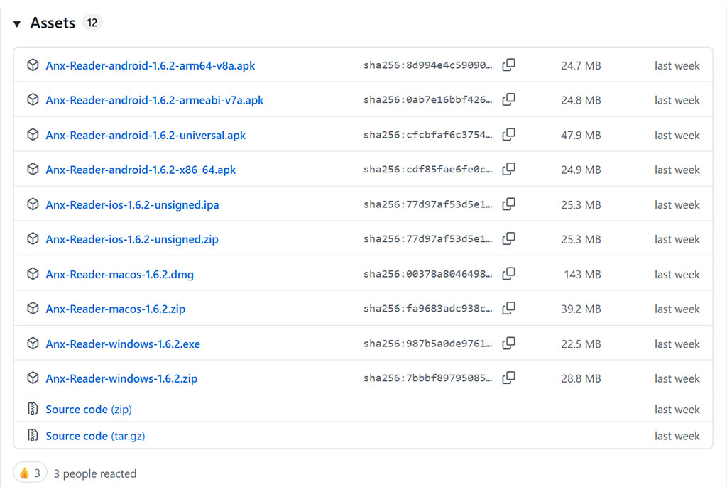The height and width of the screenshot is (494, 727).
Task: Toggle the thumbs up reaction button
Action: (x=30, y=473)
